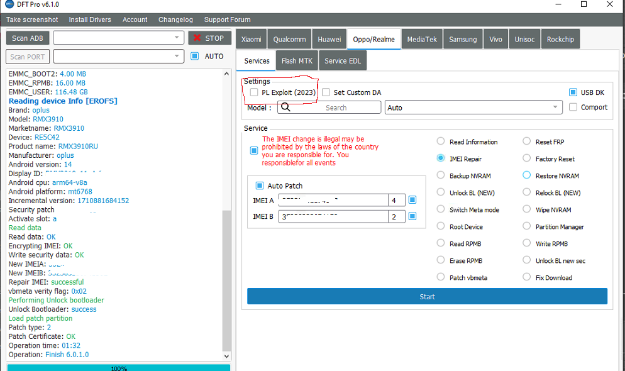Click the Model search input field
Image resolution: width=625 pixels, height=371 pixels.
pos(329,107)
